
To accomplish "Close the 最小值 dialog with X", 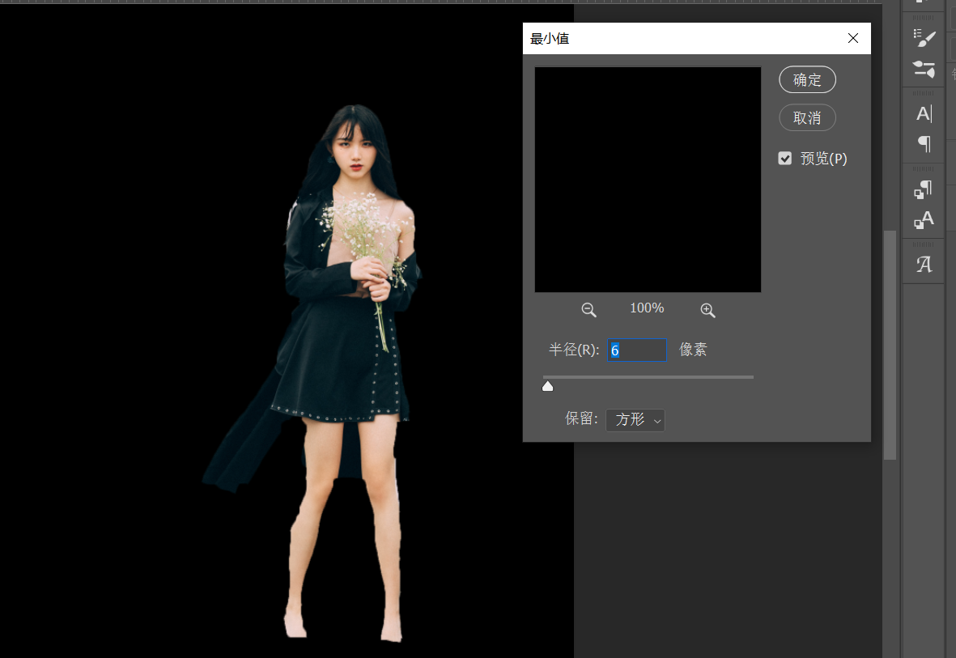I will pos(852,38).
